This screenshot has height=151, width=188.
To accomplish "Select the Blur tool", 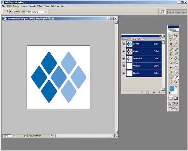I will (171, 62).
